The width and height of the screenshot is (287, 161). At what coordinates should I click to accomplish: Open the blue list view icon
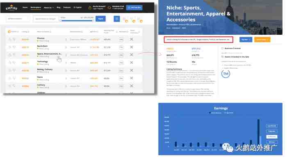[x=116, y=19]
